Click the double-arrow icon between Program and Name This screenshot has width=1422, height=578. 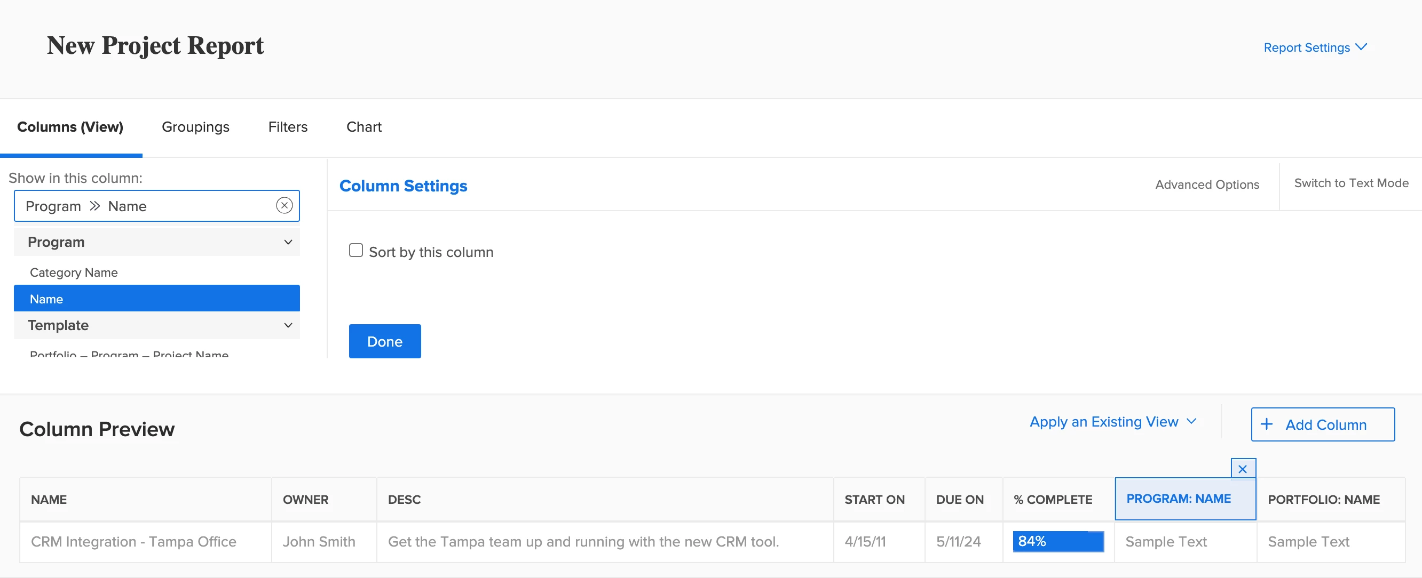pyautogui.click(x=94, y=206)
